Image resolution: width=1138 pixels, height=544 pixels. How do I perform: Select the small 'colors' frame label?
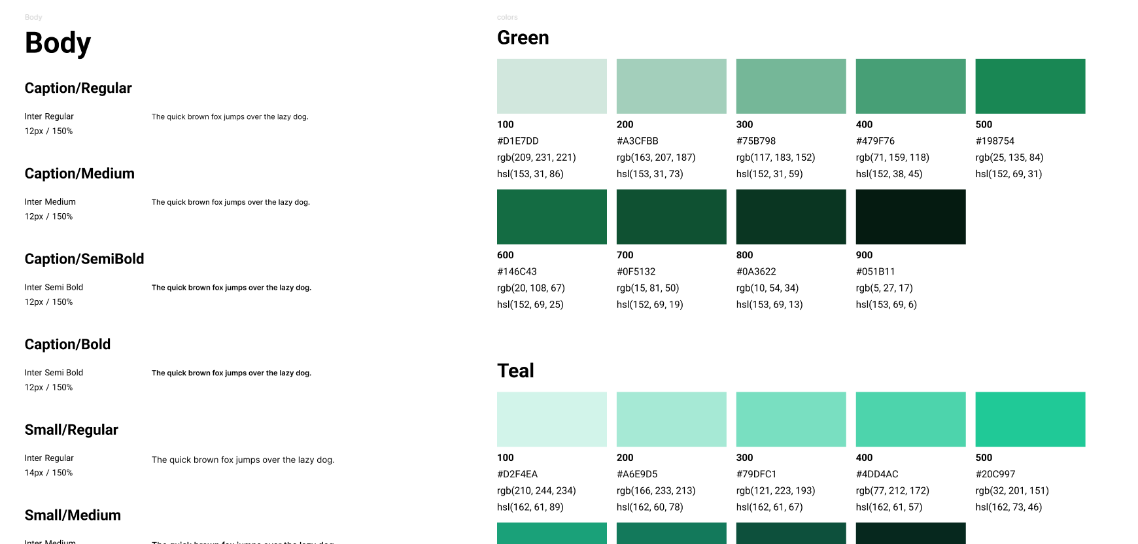[x=507, y=18]
